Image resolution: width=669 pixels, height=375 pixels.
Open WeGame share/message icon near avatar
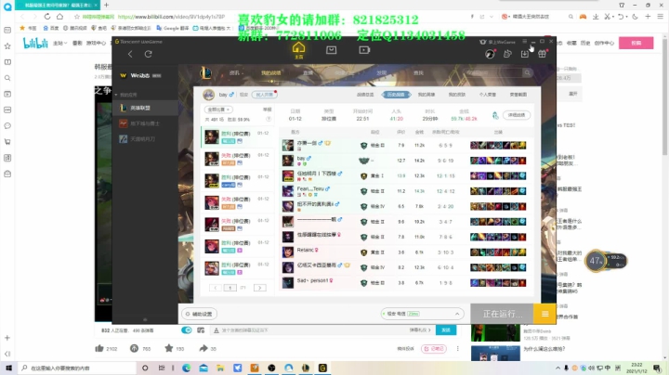pos(507,54)
